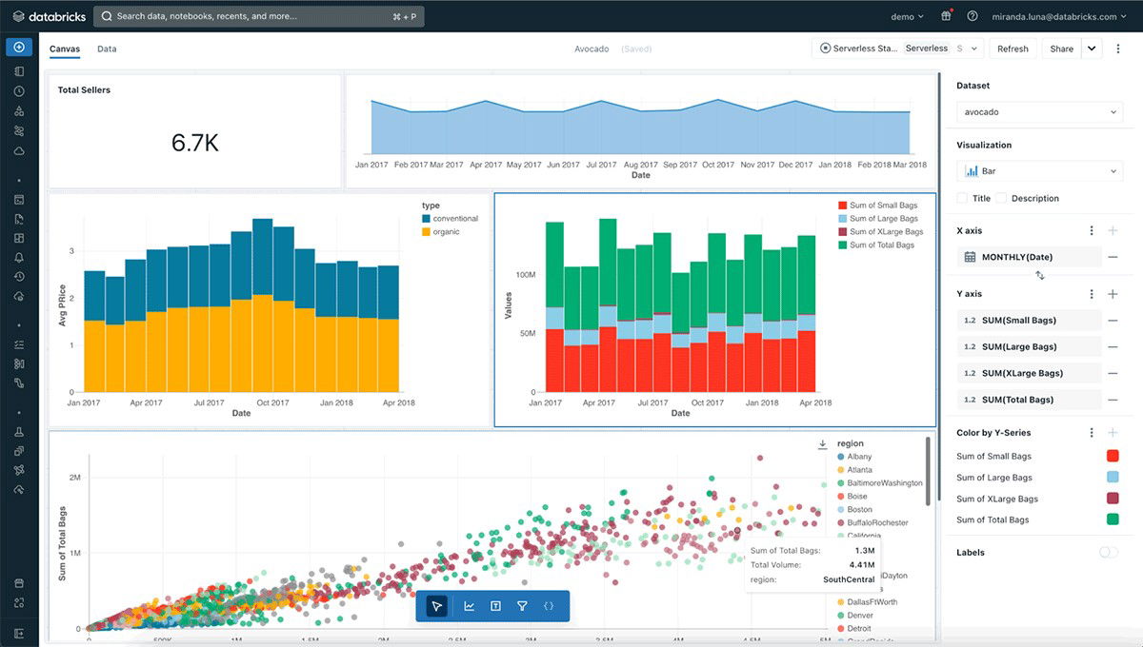Open the X axis kebab menu
The image size is (1143, 647).
pos(1092,230)
